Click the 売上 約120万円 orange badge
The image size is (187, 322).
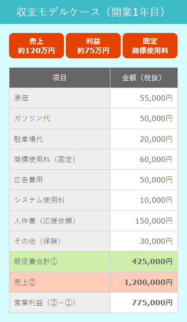coord(36,46)
